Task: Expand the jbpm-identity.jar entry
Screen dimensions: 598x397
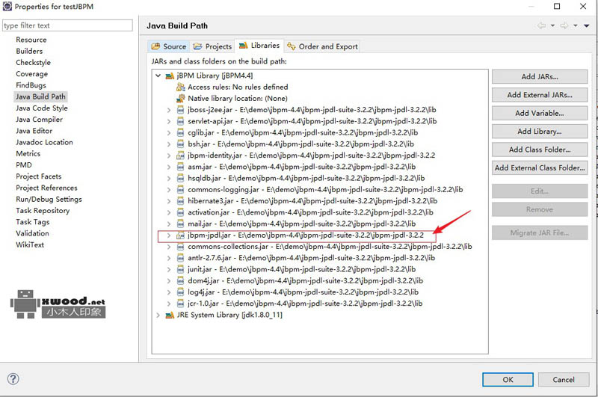Action: [x=169, y=156]
